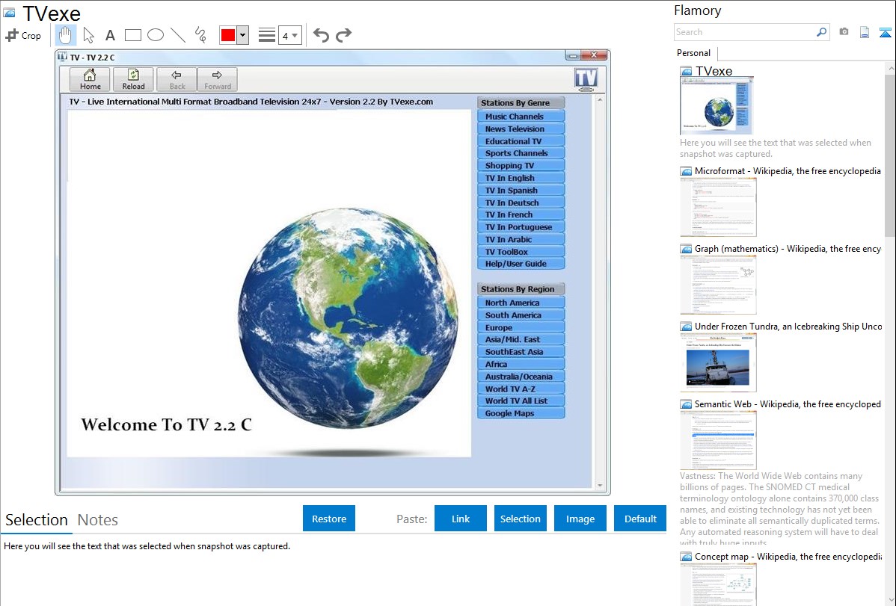Select TV In Arabic
Screen dimensions: 896x606
point(521,239)
